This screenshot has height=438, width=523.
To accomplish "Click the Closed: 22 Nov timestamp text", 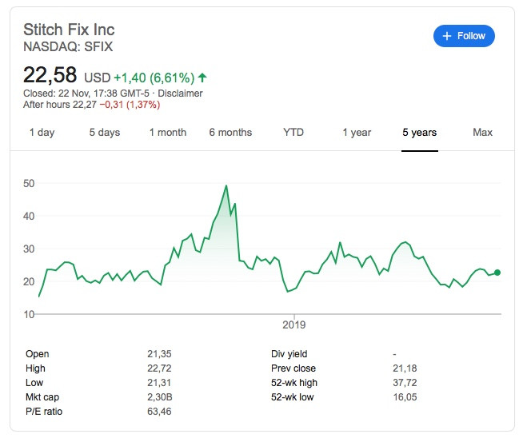I will (86, 94).
